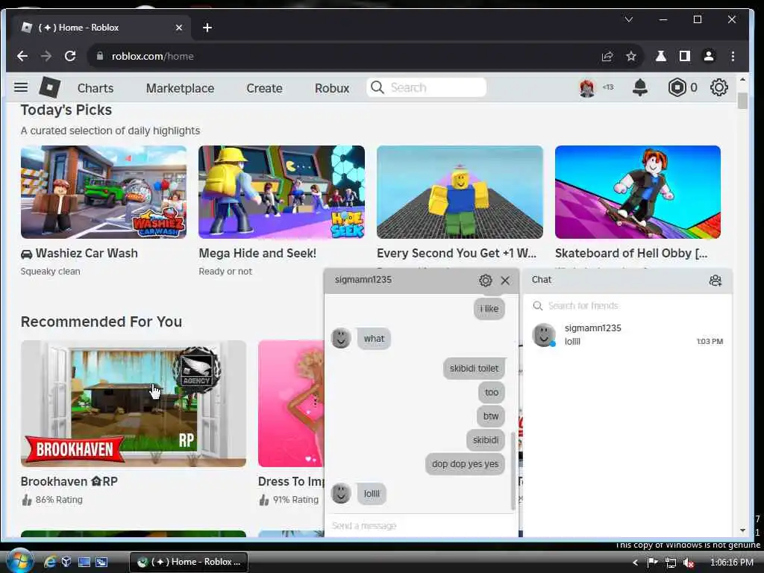Open the notifications bell

tap(639, 88)
